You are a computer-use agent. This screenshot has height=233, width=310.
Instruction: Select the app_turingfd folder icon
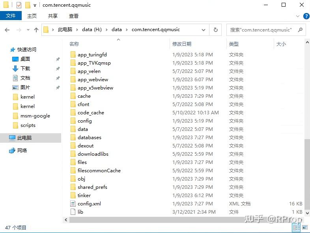coord(73,54)
